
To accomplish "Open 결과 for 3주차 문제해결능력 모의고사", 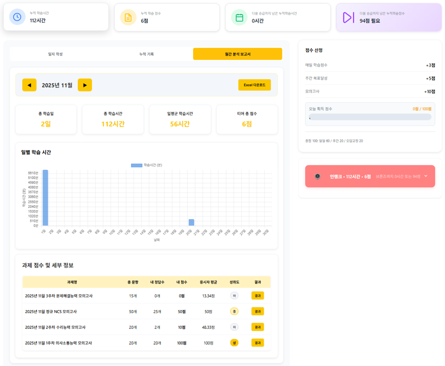I will coord(258,295).
